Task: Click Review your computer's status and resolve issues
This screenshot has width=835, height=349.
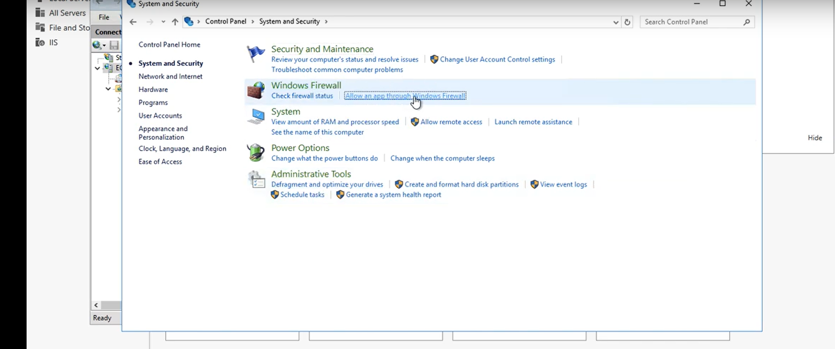Action: click(345, 59)
